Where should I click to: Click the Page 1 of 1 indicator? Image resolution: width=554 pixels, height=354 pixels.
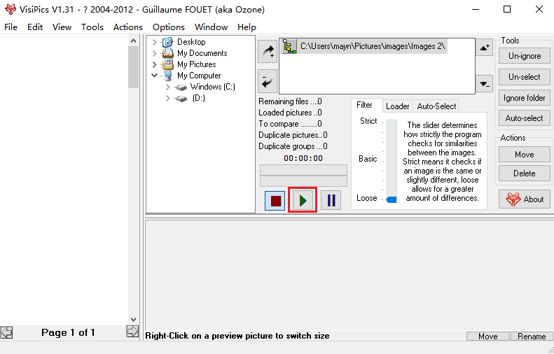(68, 332)
